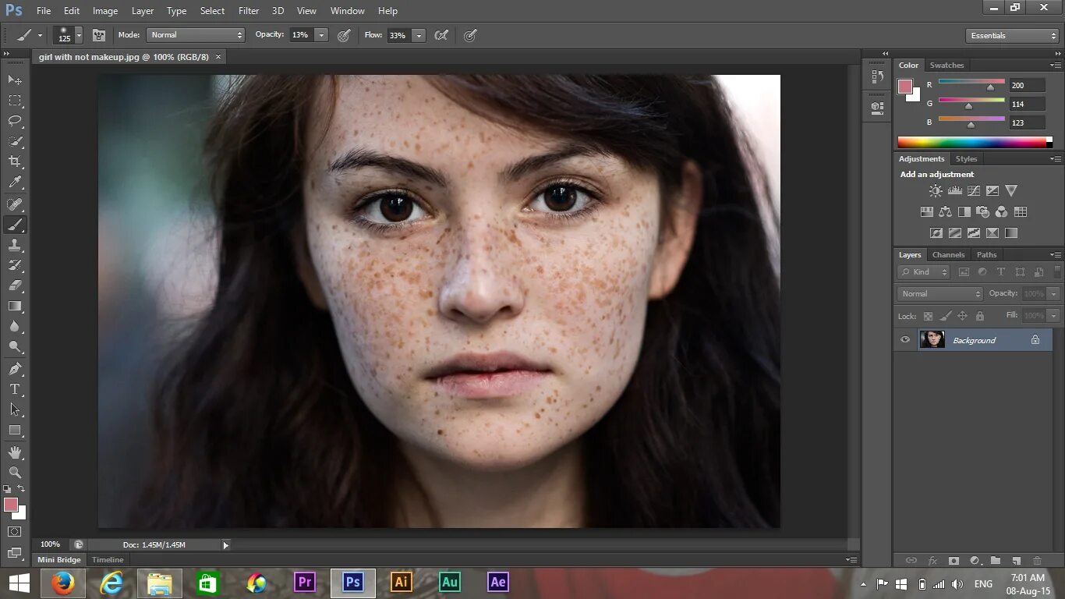Image resolution: width=1065 pixels, height=599 pixels.
Task: Select the Rectangular Marquee tool
Action: click(15, 101)
